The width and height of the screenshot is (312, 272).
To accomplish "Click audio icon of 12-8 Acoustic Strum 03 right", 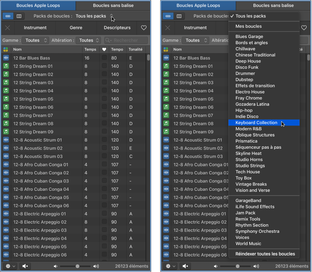I will [x=166, y=156].
